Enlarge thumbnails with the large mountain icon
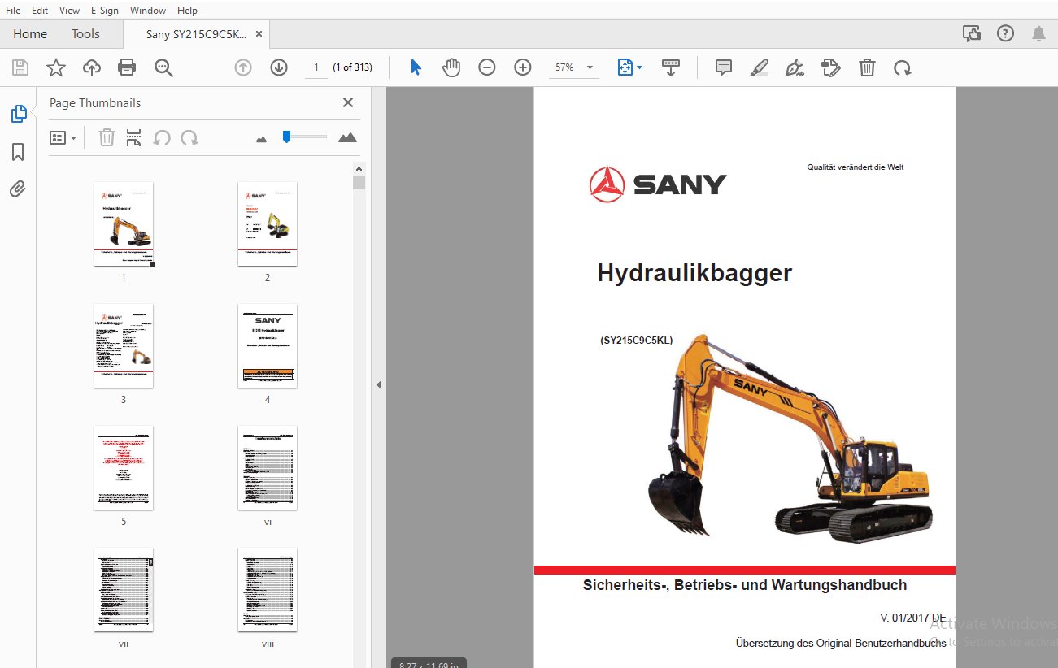The height and width of the screenshot is (668, 1058). click(x=347, y=137)
